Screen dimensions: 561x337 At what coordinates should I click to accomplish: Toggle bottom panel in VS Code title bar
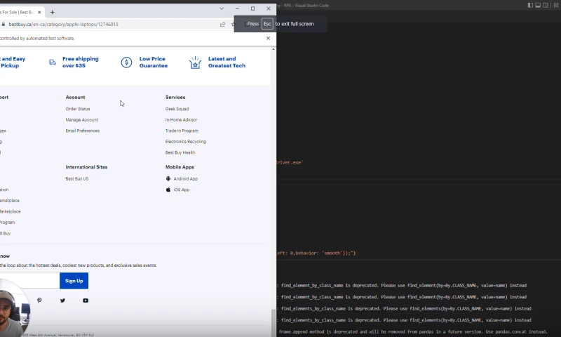(538, 5)
